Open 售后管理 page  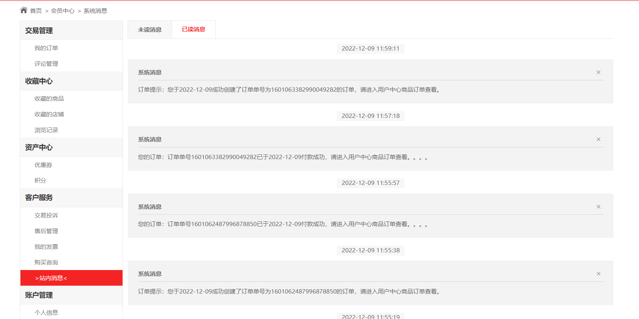pyautogui.click(x=46, y=231)
